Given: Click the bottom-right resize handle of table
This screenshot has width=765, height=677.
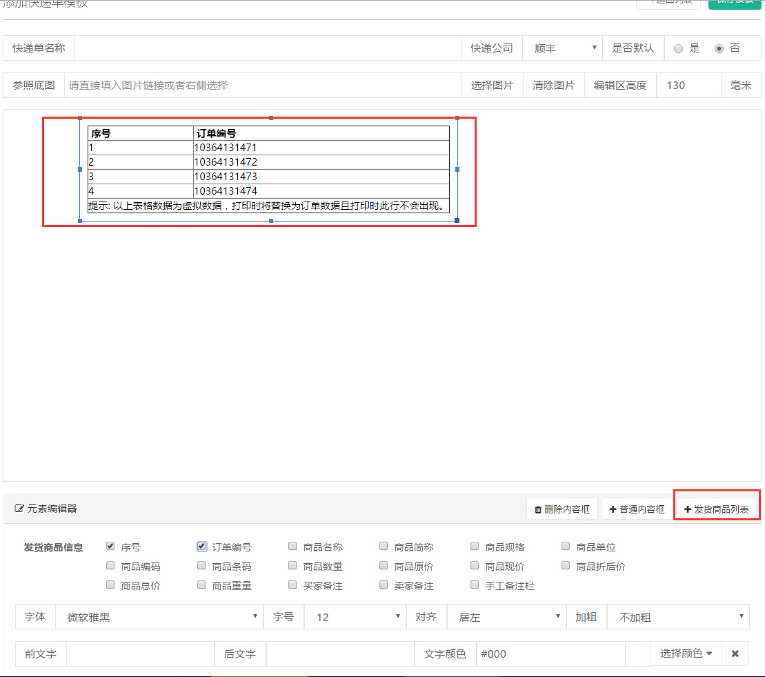Looking at the screenshot, I should point(457,221).
